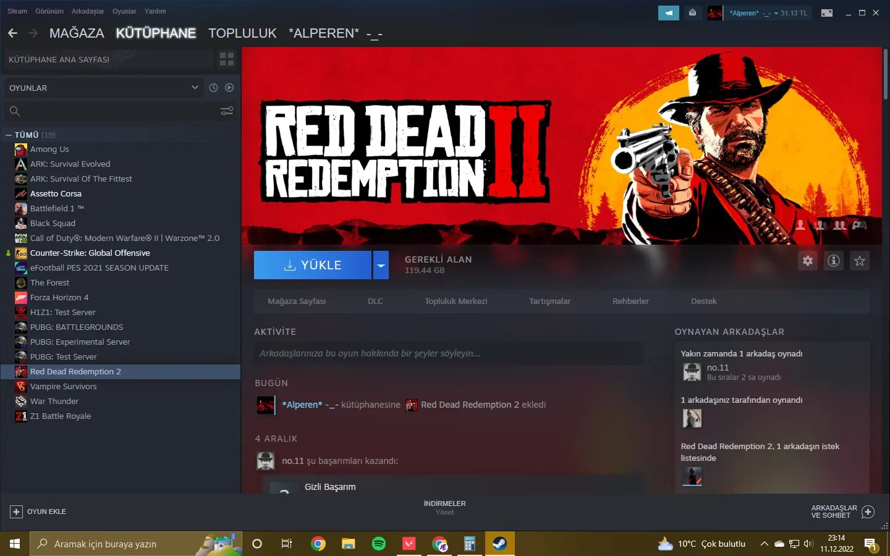Select ARK: Survival Evolved in list

121,164
